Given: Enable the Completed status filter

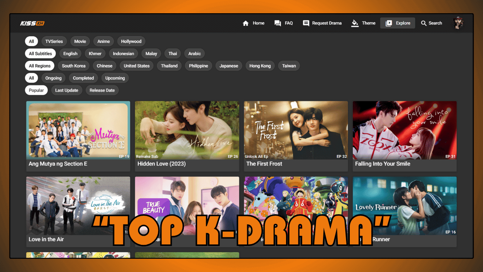Looking at the screenshot, I should pyautogui.click(x=83, y=78).
